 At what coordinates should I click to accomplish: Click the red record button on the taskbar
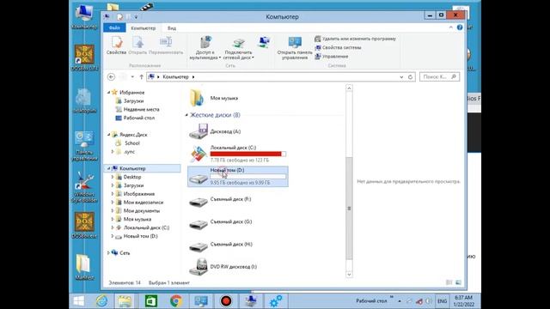[x=226, y=301]
